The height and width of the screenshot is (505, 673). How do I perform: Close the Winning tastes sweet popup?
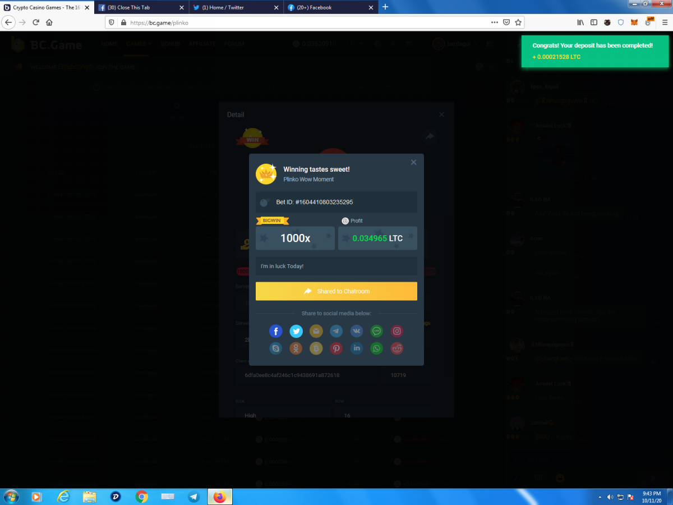tap(413, 162)
